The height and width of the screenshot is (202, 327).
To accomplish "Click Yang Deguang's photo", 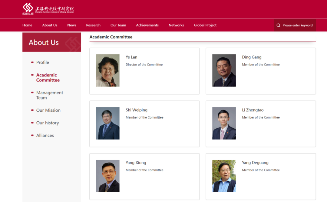I will 224,176.
